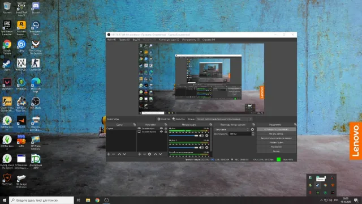Screen dimensions: 362x204
Task: Open the scene transition type dropdown
Action: pyautogui.click(x=232, y=130)
